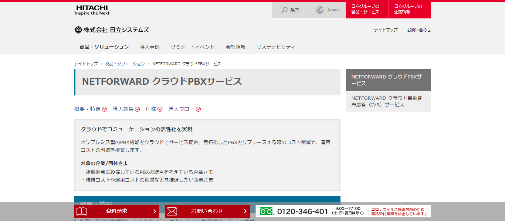Click 概要・特長 anchor text

click(x=88, y=109)
